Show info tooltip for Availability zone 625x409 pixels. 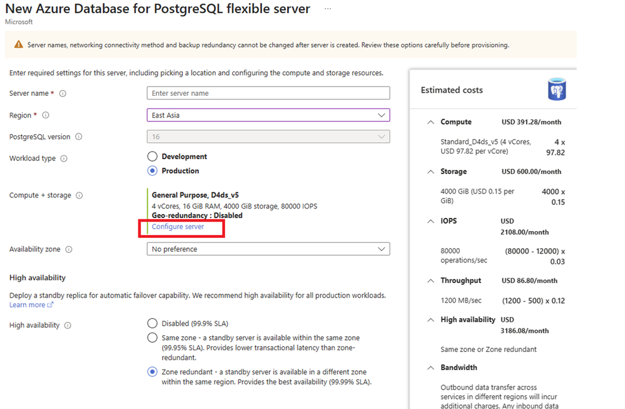coord(69,249)
